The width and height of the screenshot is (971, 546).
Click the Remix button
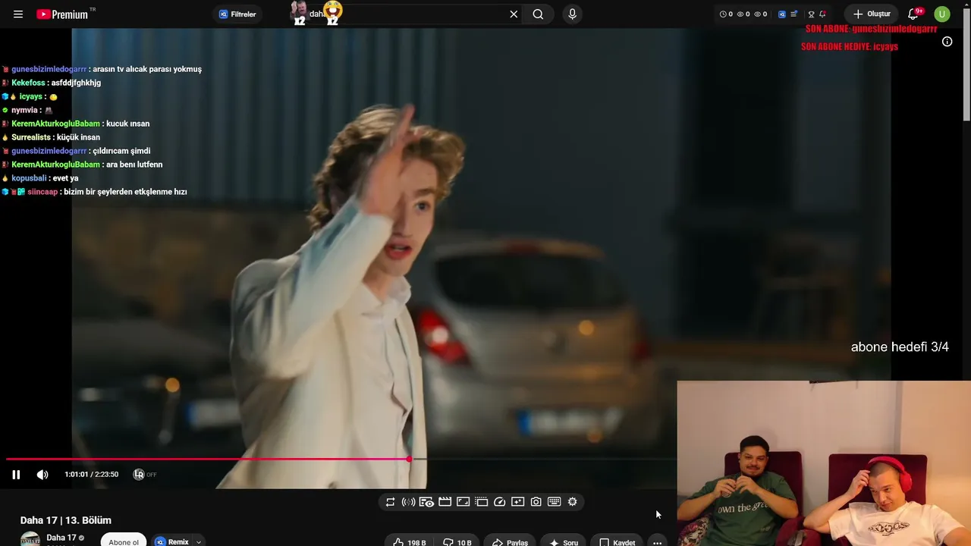[172, 541]
